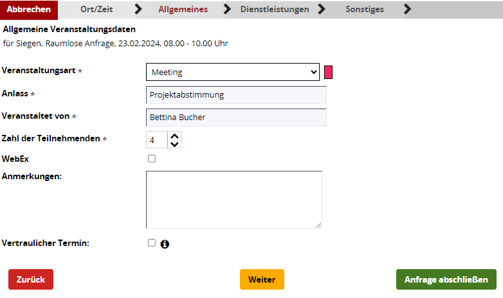Submit with Anfrage abschließen button

pos(446,279)
